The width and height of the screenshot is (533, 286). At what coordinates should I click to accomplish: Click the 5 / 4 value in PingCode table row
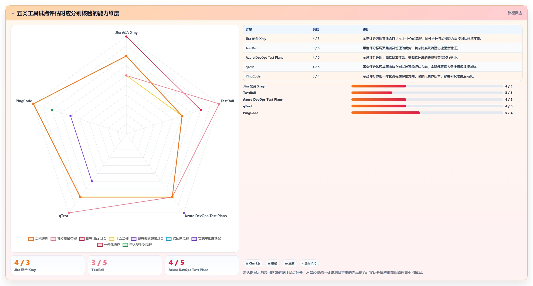click(x=316, y=76)
